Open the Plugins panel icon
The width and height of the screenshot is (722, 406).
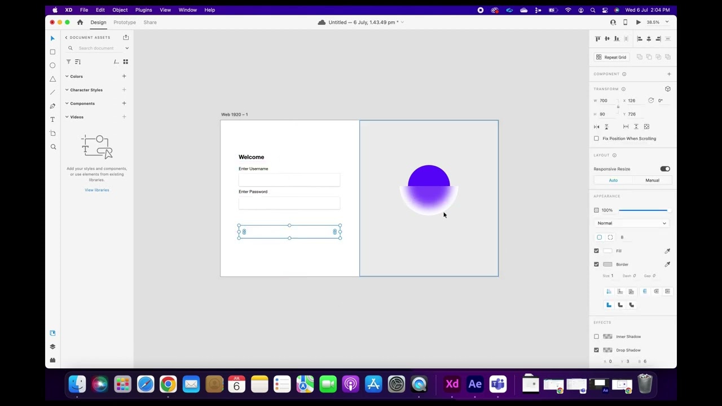pyautogui.click(x=52, y=360)
